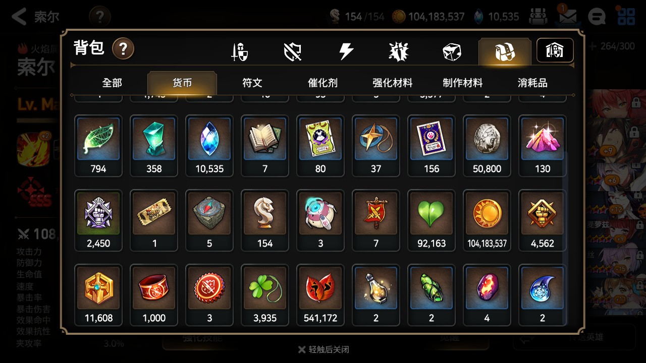This screenshot has width=646, height=363.
Task: Tap the gold coin item showing 104,183,537
Action: 487,220
